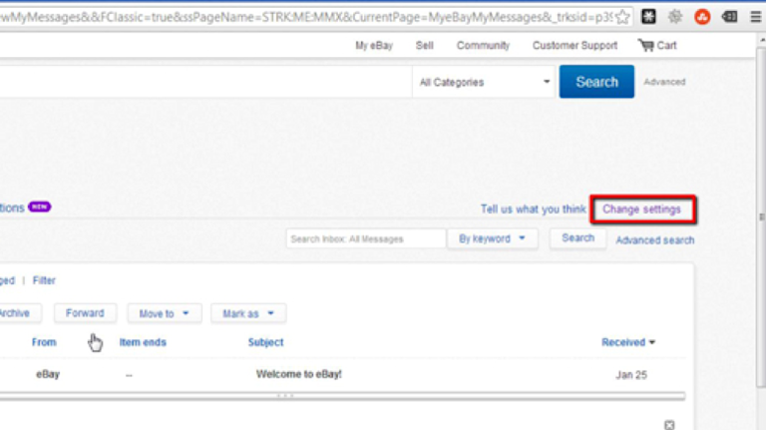This screenshot has height=430, width=766.
Task: Click the preview pane resize handle dots
Action: [285, 396]
